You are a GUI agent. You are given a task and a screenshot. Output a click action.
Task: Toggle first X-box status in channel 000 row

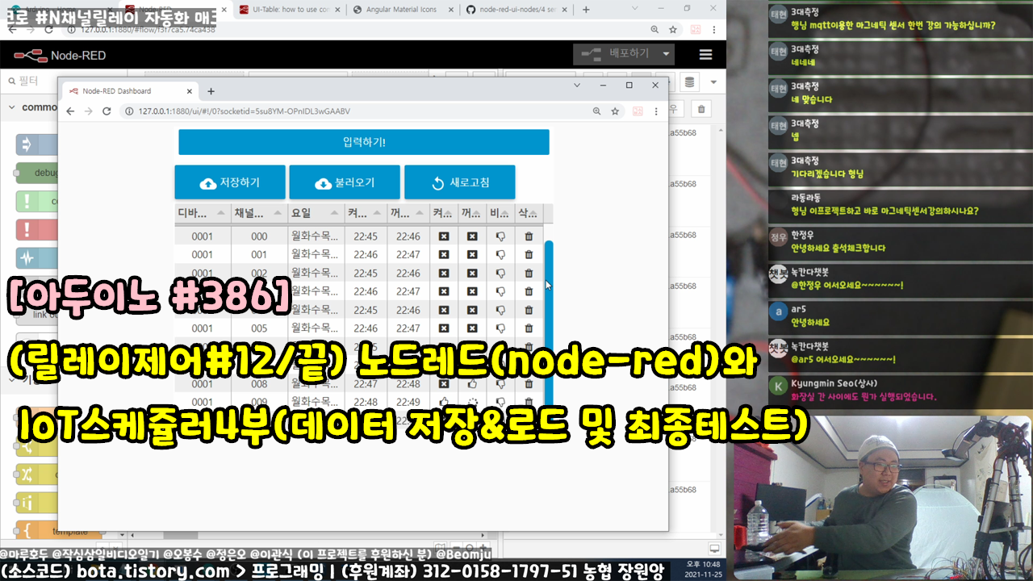[x=444, y=236]
